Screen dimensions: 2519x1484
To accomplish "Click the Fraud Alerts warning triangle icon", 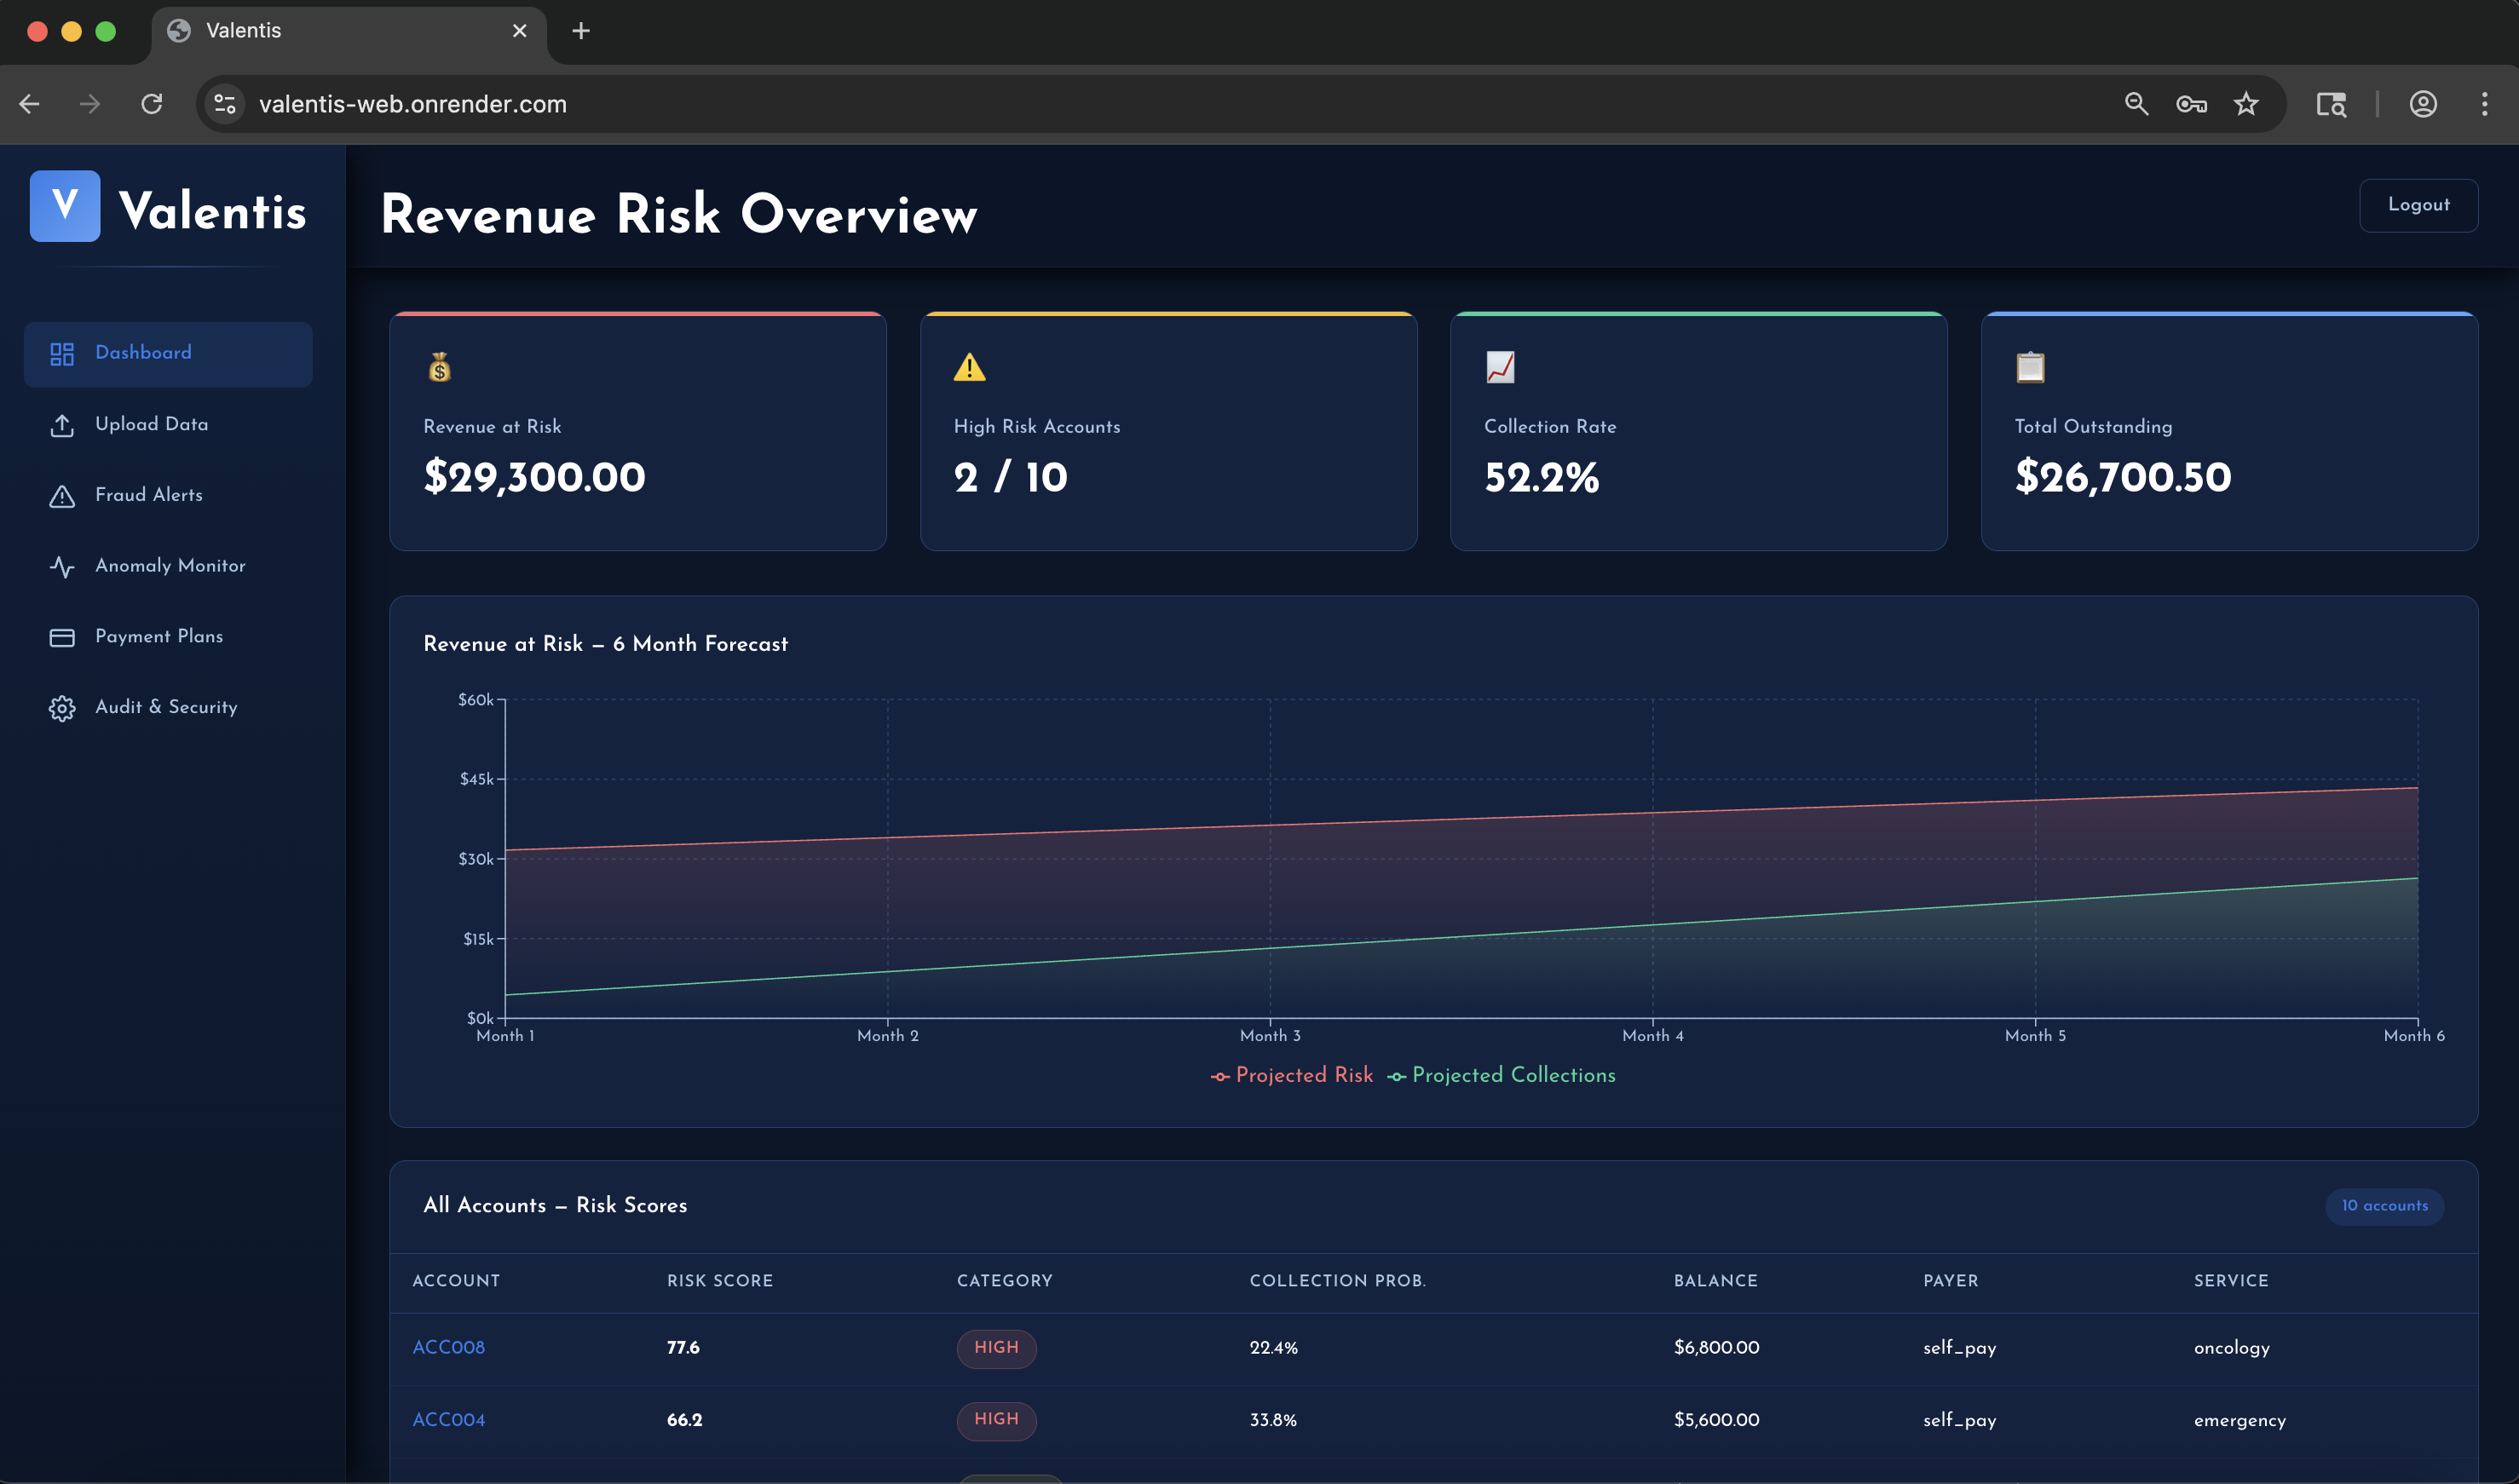I will point(62,496).
